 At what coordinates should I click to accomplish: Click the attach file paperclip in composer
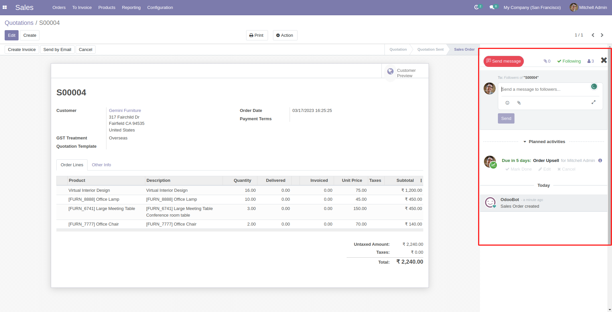pos(519,103)
